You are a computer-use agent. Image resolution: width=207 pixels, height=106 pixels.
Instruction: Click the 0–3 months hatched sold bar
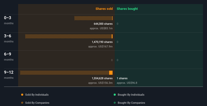pos(93,18)
